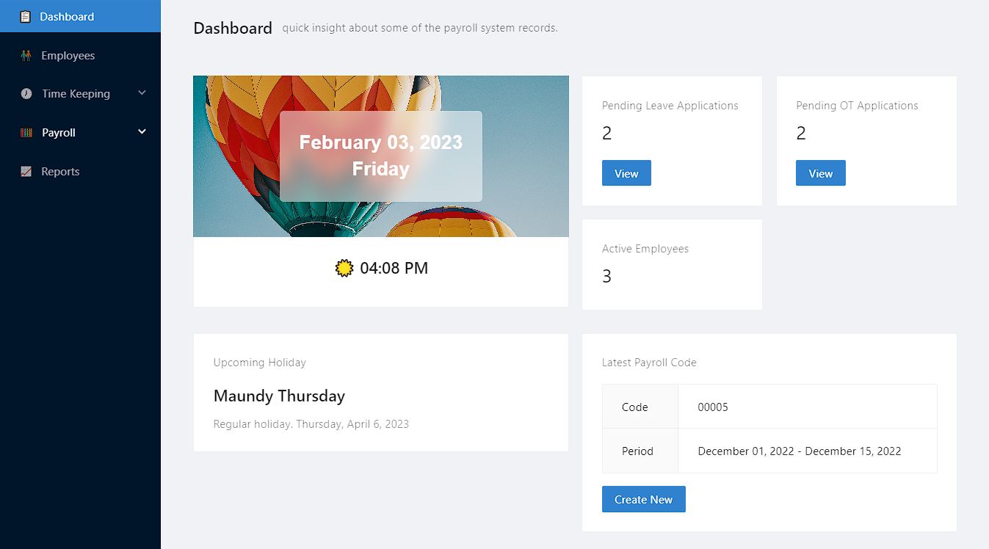Viewport: 989px width, 549px height.
Task: Click the sun icon beside the time
Action: [x=344, y=269]
